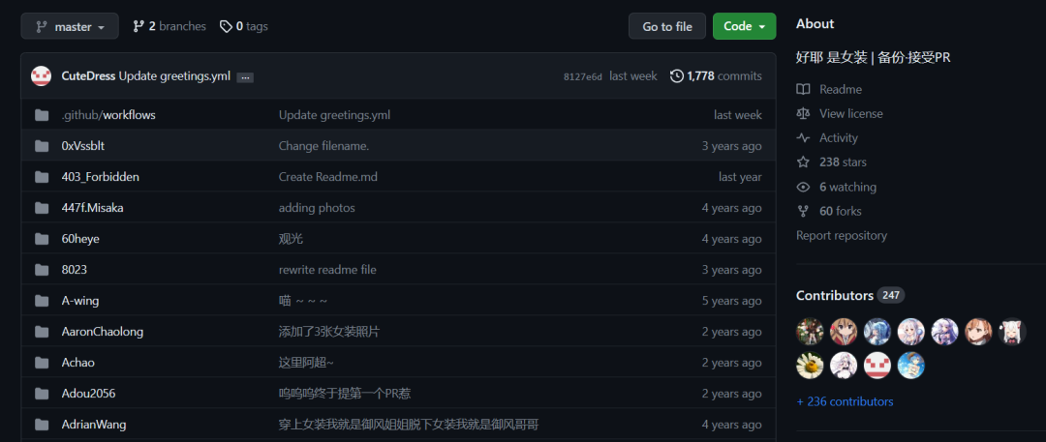Click the pulse Activity icon
The image size is (1046, 442).
click(x=803, y=138)
